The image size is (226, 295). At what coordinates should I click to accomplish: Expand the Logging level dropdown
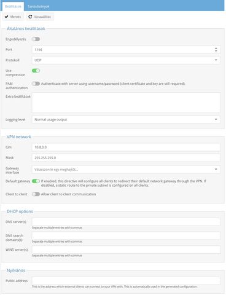[126, 119]
